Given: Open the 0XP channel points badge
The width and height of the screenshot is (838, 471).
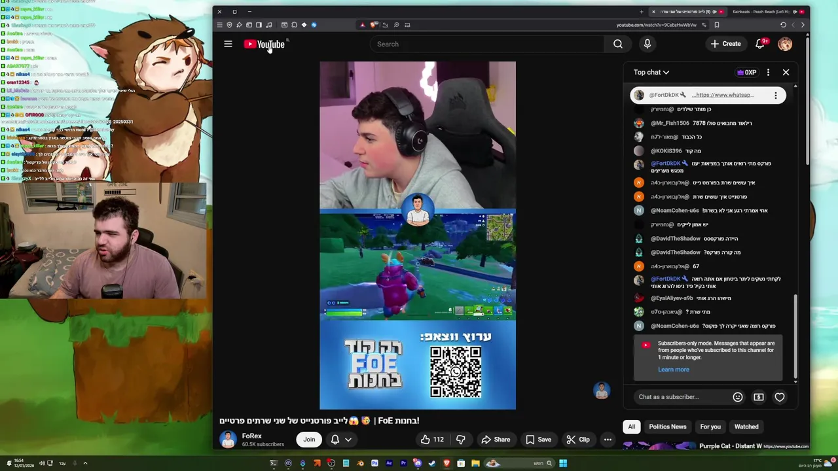Looking at the screenshot, I should [746, 72].
